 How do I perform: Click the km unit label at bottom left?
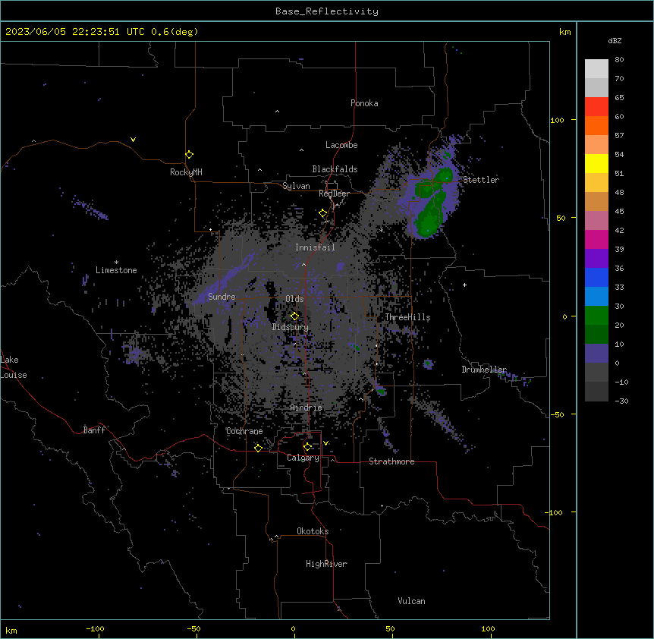click(11, 630)
